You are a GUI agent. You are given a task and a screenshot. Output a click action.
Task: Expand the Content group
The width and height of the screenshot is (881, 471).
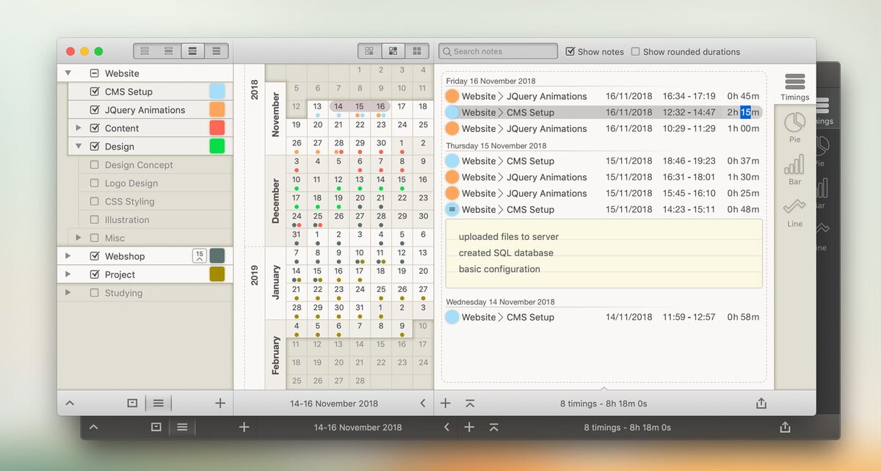[x=79, y=128]
